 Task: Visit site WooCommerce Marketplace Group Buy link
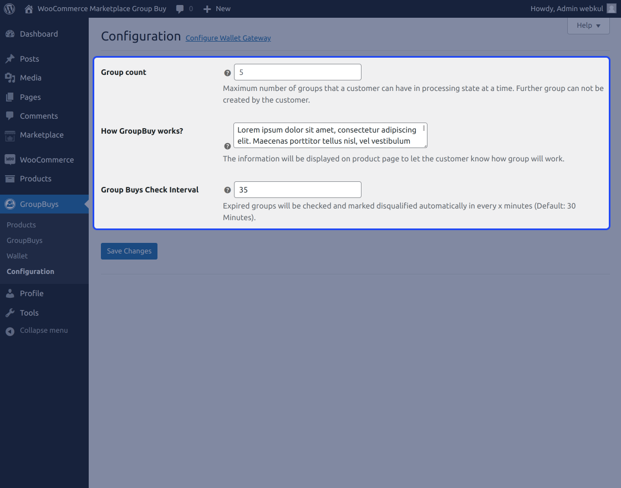click(x=102, y=9)
